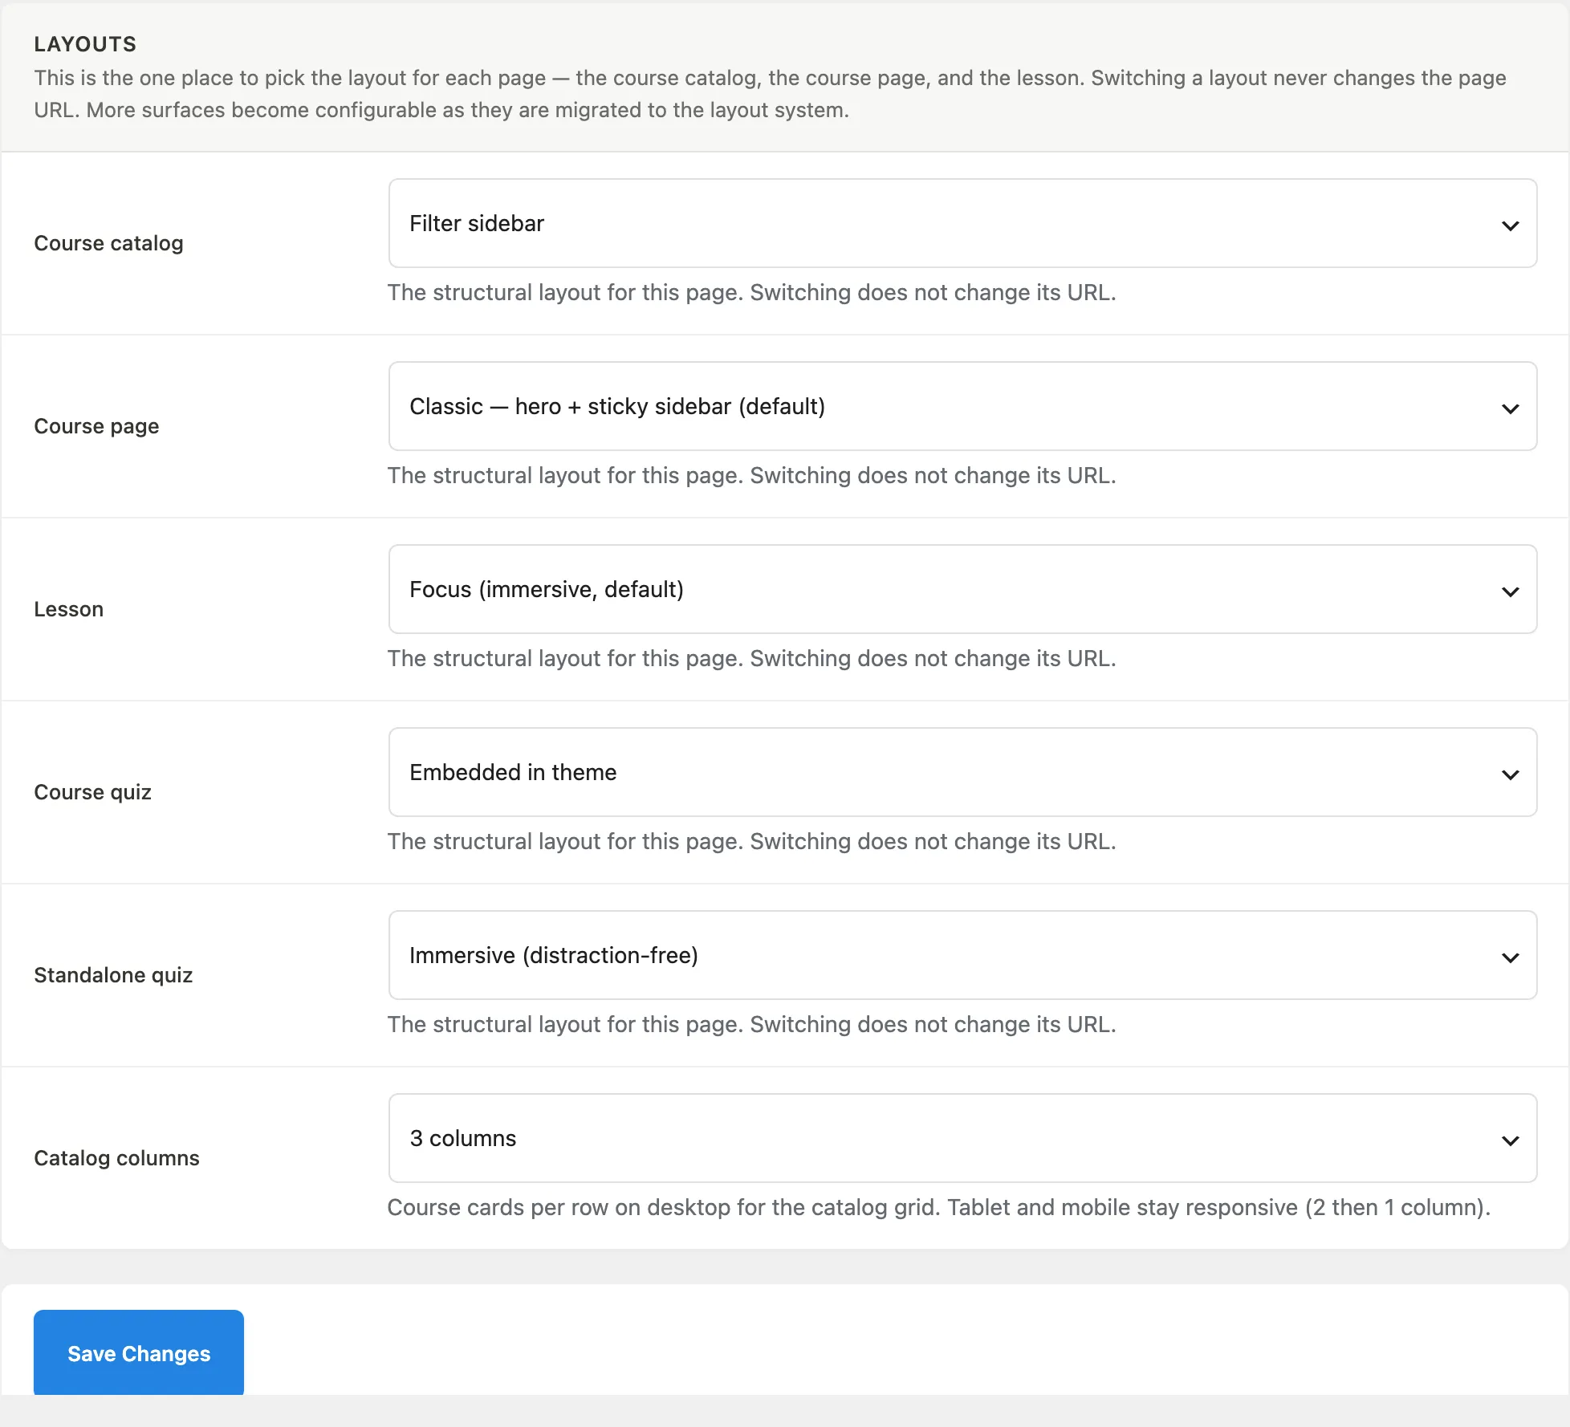The width and height of the screenshot is (1570, 1427).
Task: Click the 'Lesson' row label
Action: click(x=68, y=609)
